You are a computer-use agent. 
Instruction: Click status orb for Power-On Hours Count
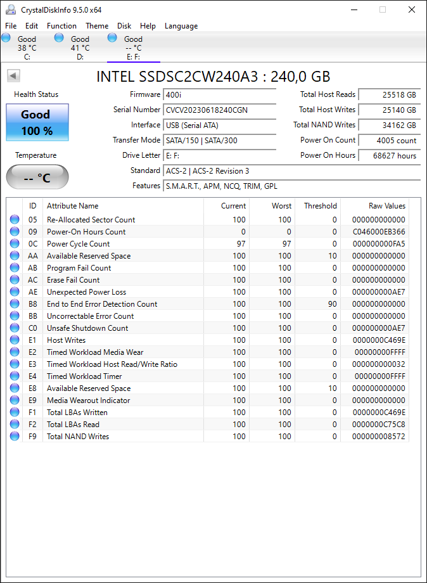(15, 231)
